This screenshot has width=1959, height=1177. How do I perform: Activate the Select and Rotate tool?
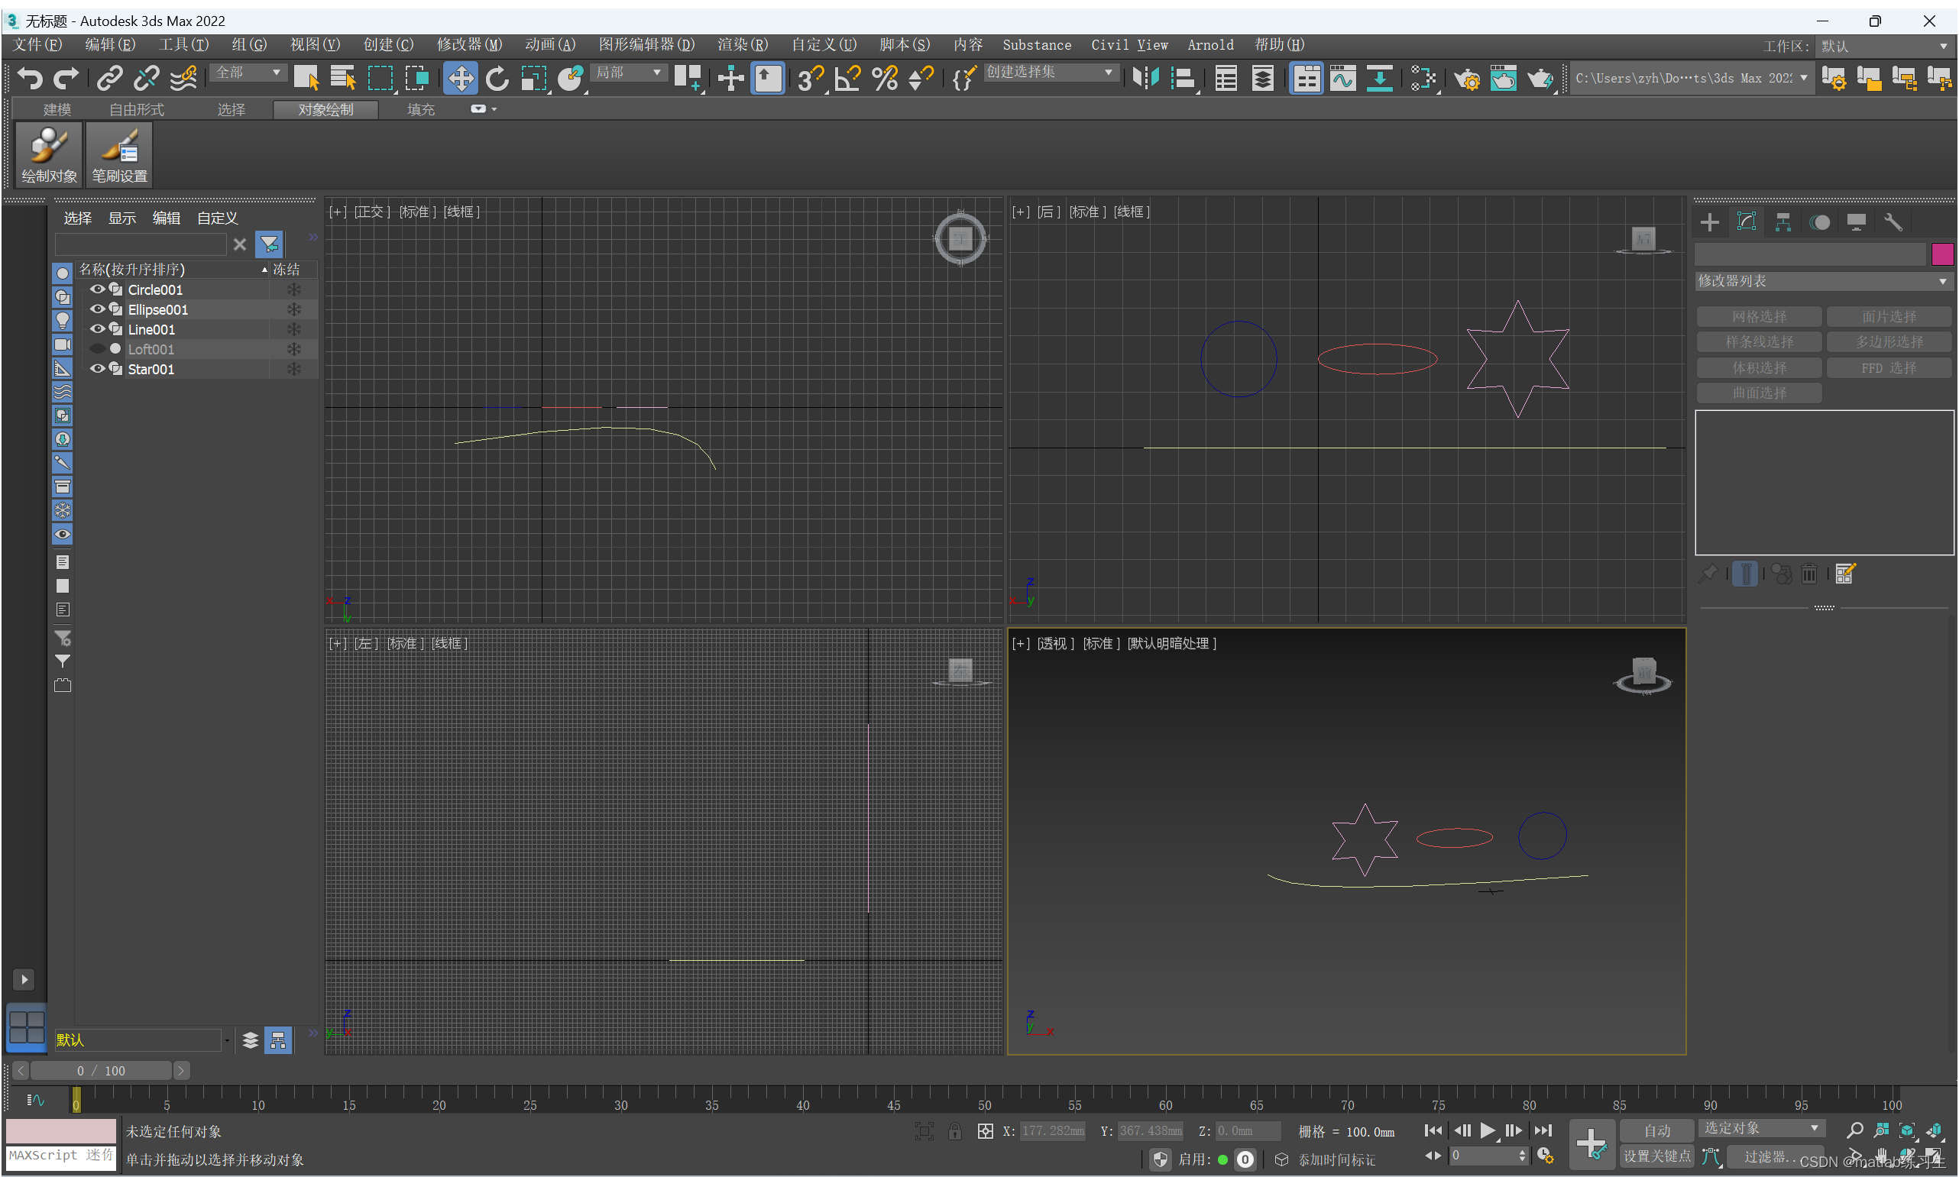[497, 78]
